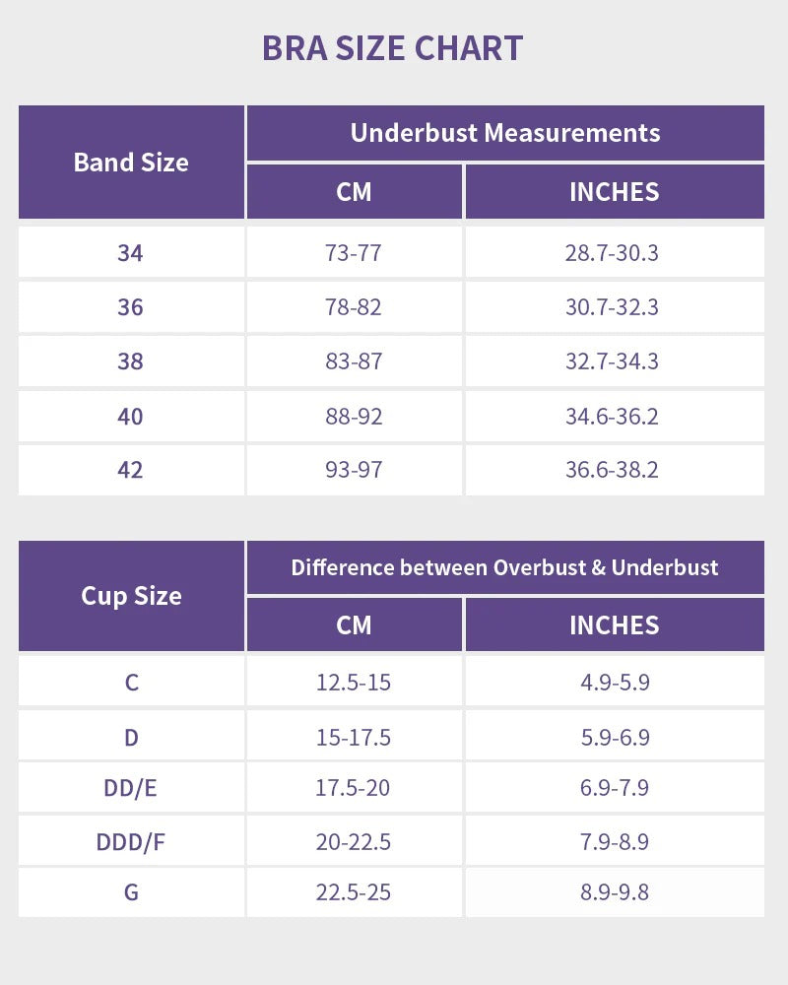Click cup size C row label
This screenshot has width=788, height=985.
131,682
